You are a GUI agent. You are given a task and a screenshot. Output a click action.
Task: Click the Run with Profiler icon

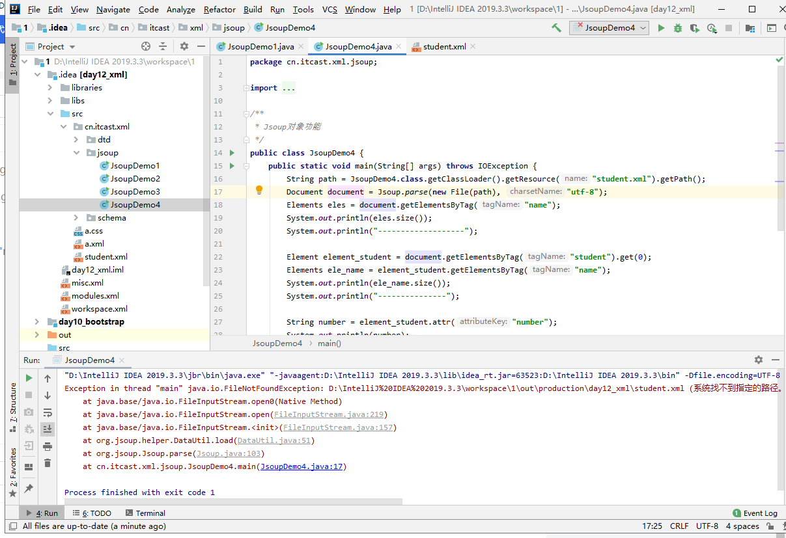[x=712, y=28]
